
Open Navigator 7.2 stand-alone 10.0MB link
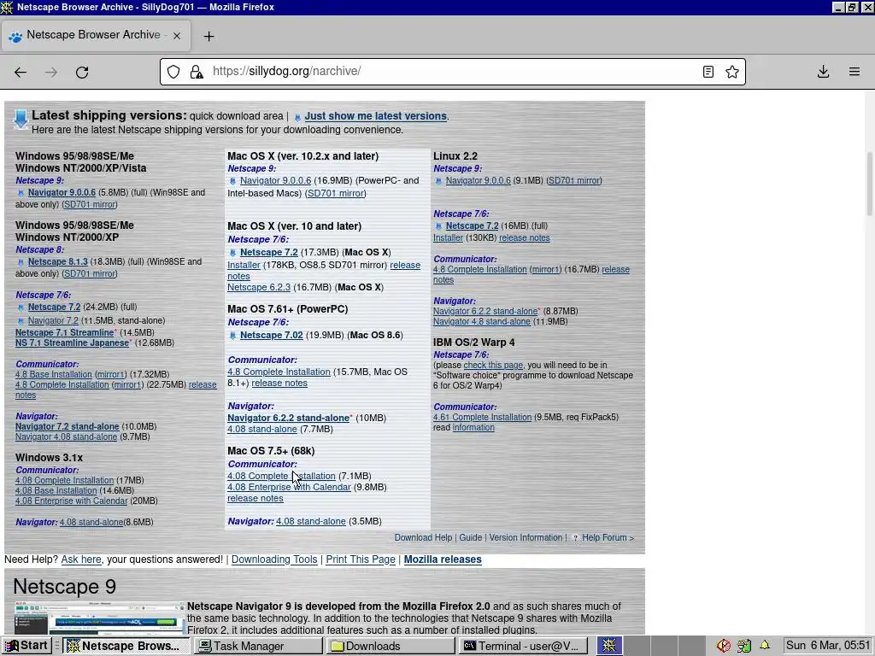(67, 426)
